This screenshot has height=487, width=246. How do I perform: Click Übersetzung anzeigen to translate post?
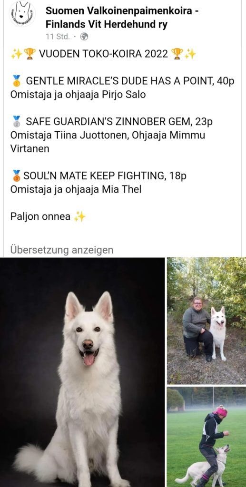pos(62,250)
